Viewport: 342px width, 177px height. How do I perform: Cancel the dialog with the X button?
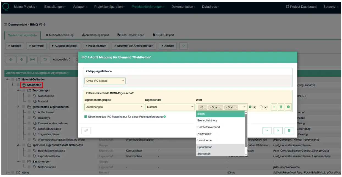pyautogui.click(x=278, y=131)
